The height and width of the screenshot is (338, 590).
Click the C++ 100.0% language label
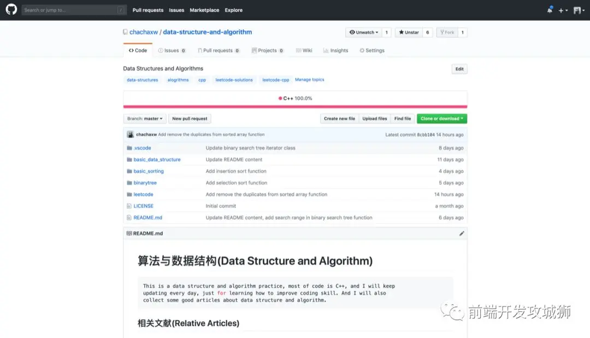click(295, 98)
